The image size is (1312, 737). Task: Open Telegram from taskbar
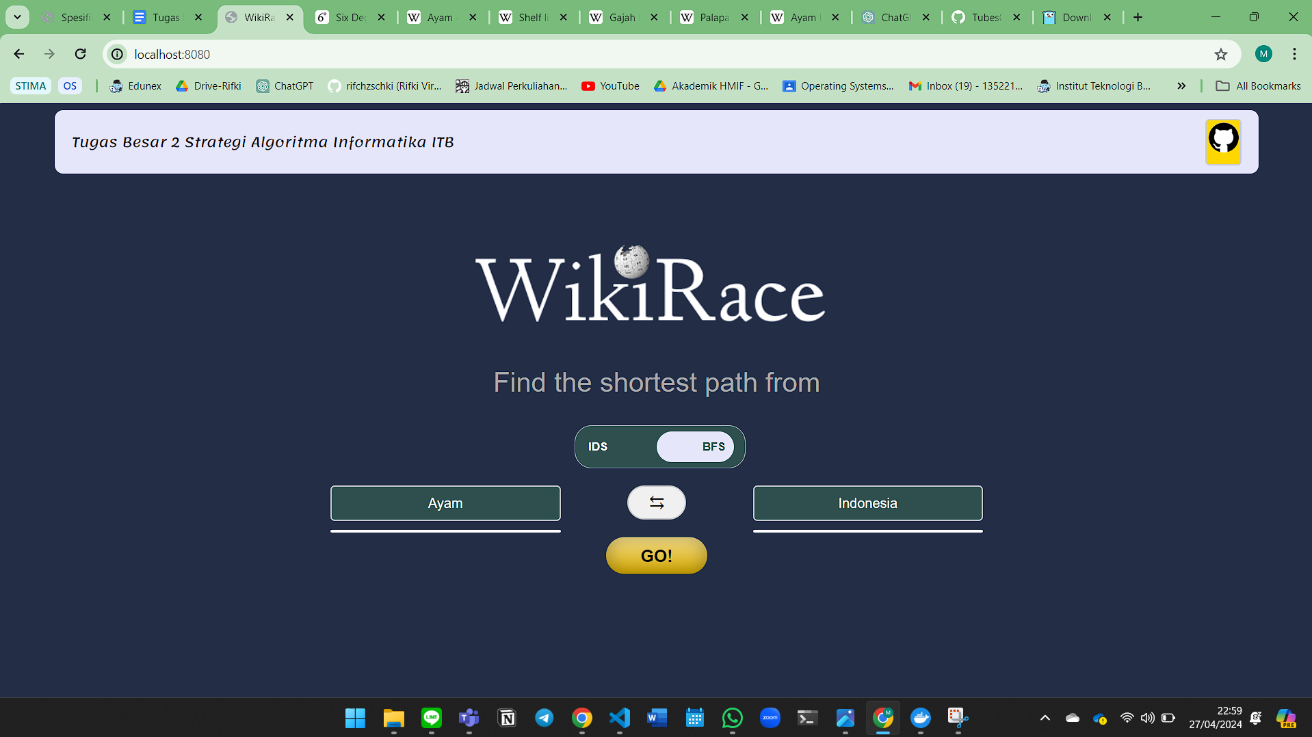click(545, 718)
